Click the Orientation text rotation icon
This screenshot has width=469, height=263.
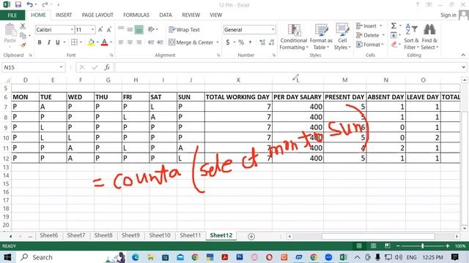pos(152,29)
